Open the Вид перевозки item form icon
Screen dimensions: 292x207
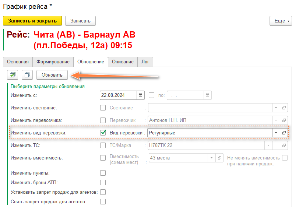point(284,133)
